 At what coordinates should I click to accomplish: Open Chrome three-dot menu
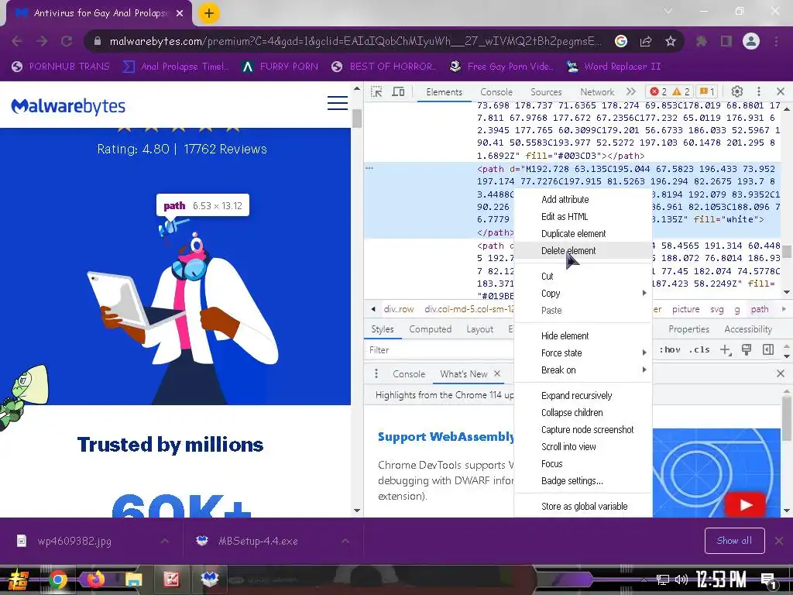(x=776, y=41)
